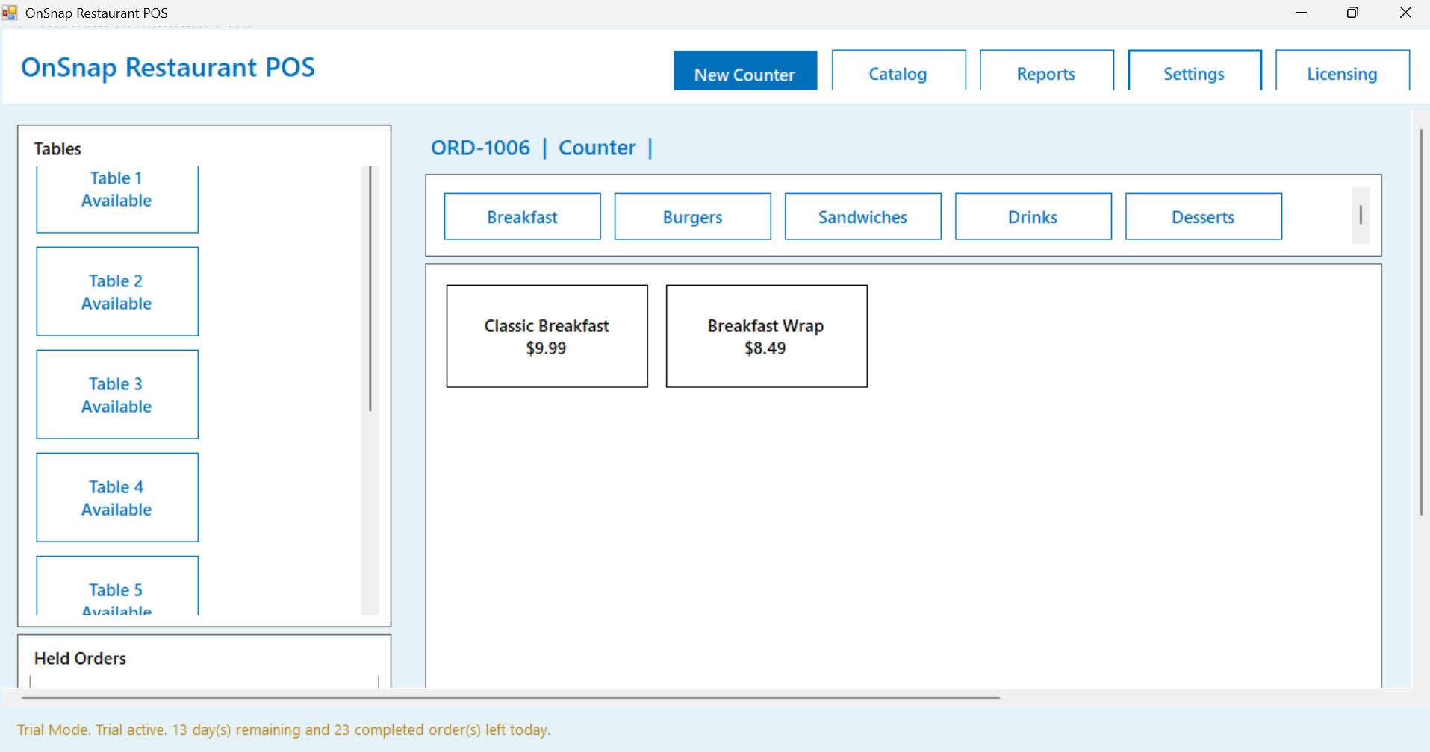This screenshot has height=752, width=1430.
Task: Open the Licensing page
Action: [x=1341, y=72]
